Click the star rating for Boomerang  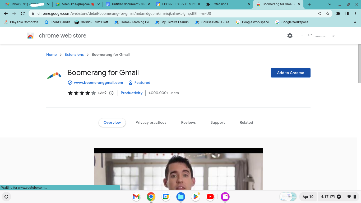click(82, 93)
